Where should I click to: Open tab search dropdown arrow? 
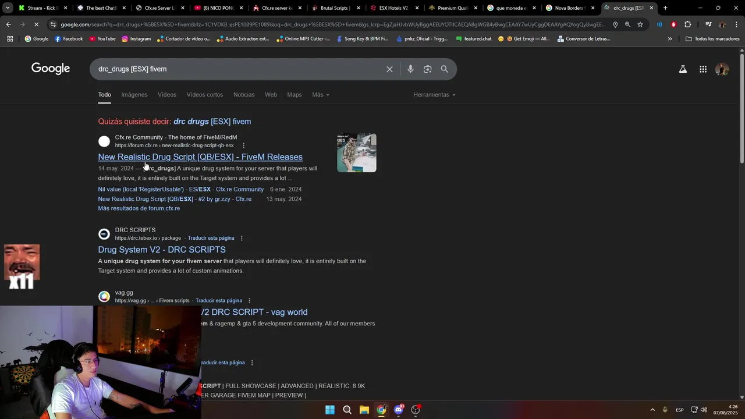(x=7, y=8)
